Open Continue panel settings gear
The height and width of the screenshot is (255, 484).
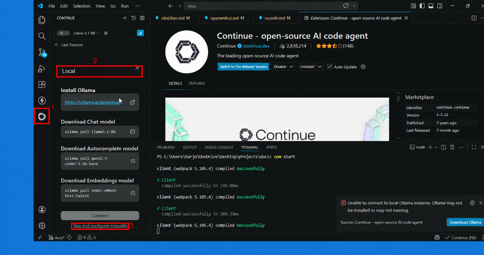point(142,18)
